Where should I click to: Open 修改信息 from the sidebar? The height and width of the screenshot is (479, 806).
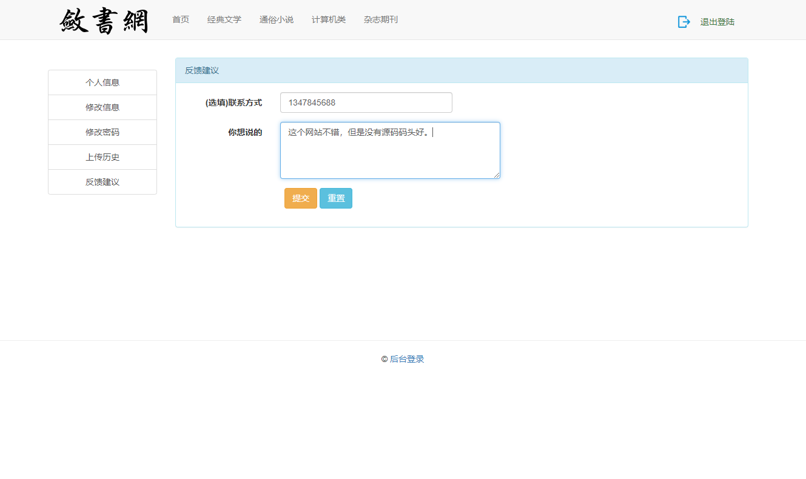coord(102,107)
